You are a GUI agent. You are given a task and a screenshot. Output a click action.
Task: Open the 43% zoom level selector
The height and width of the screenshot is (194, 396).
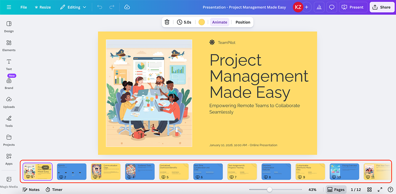[312, 189]
